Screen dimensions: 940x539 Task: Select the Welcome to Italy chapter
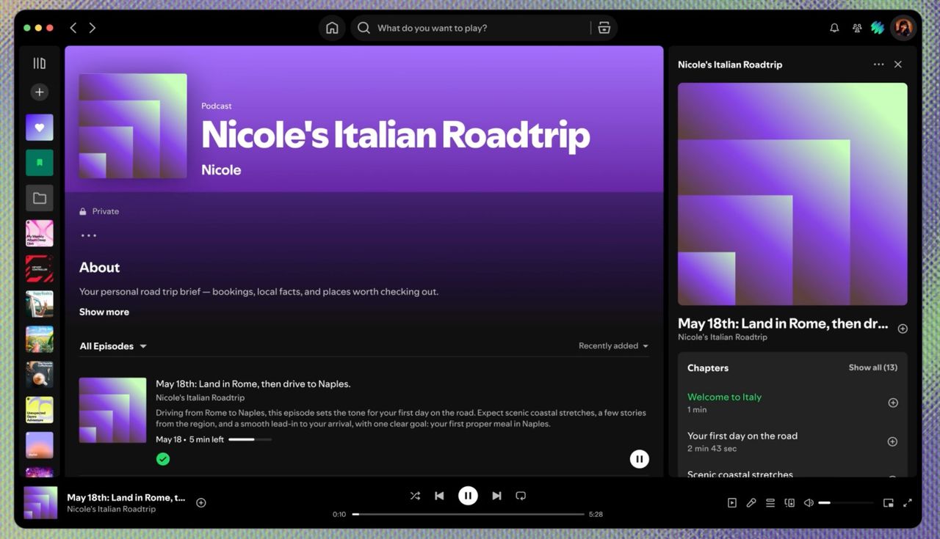click(724, 397)
